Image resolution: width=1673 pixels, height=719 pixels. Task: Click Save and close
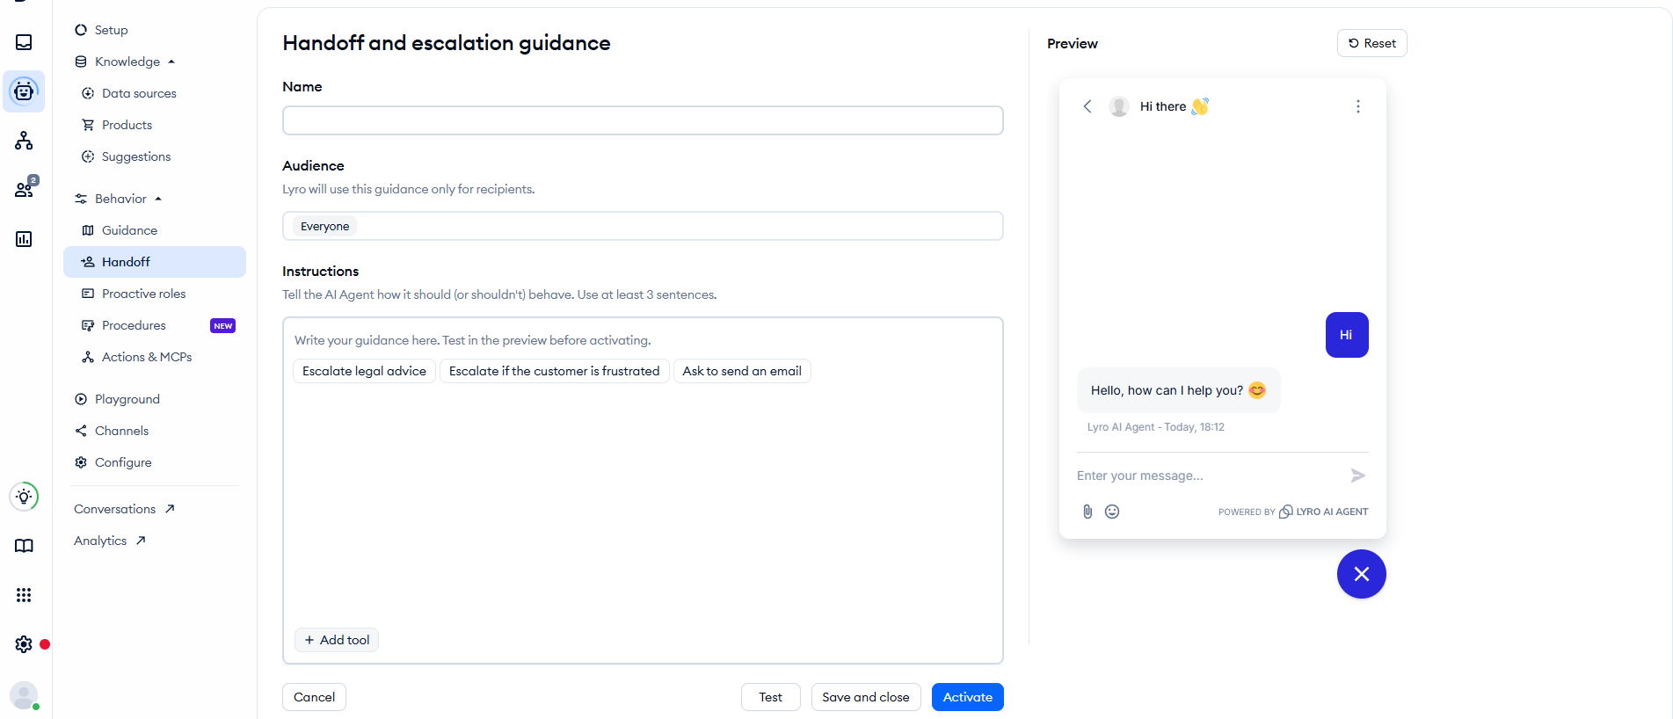[x=866, y=697]
